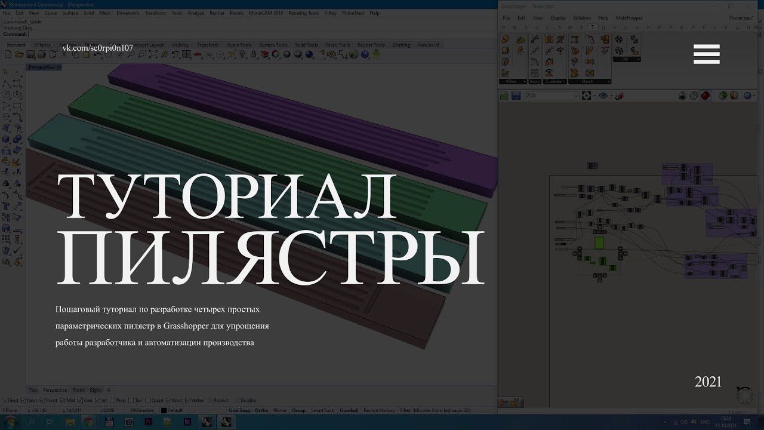Click into the Rhino Command input field
764x430 pixels.
(263, 34)
